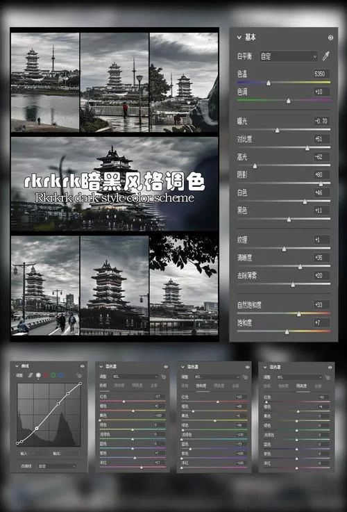This screenshot has height=512, width=347.
Task: Activate targeted adjustment tool in saturation mixer panel
Action: click(245, 377)
